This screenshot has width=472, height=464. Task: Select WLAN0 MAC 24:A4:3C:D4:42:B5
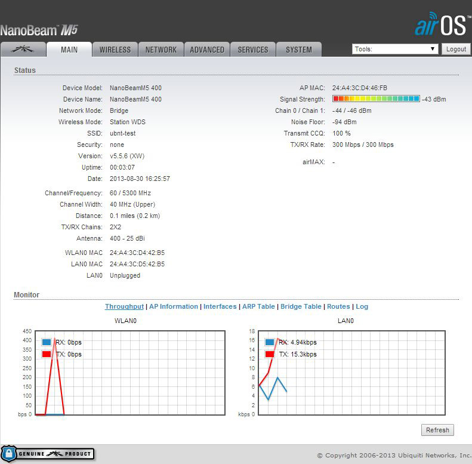click(x=137, y=253)
